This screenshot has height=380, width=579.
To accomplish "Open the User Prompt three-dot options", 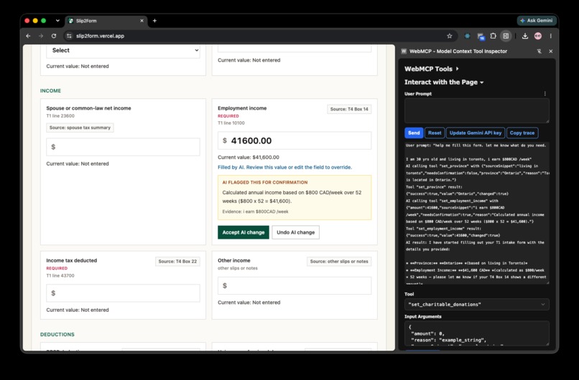I will (545, 94).
